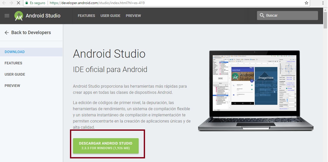Open the DOWNLOAD section in the sidebar

[x=14, y=52]
